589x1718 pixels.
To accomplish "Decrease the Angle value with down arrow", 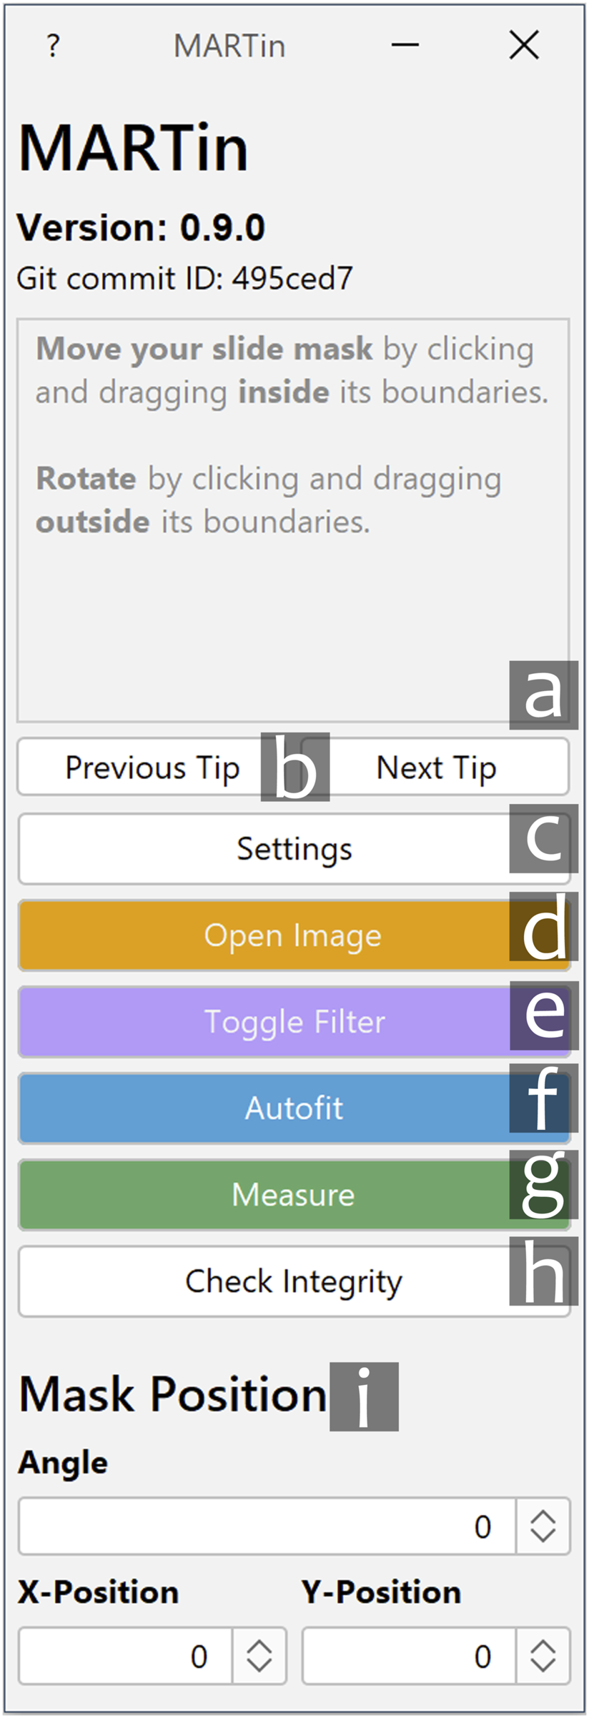I will (x=543, y=1535).
